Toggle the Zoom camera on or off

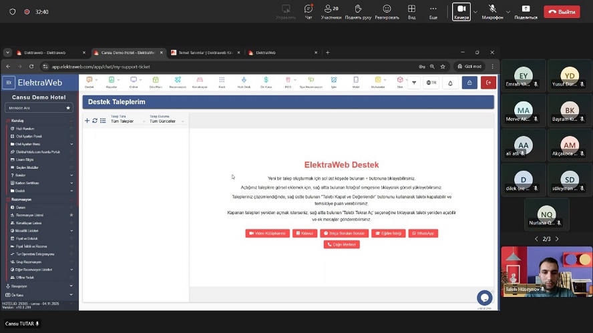pyautogui.click(x=461, y=11)
